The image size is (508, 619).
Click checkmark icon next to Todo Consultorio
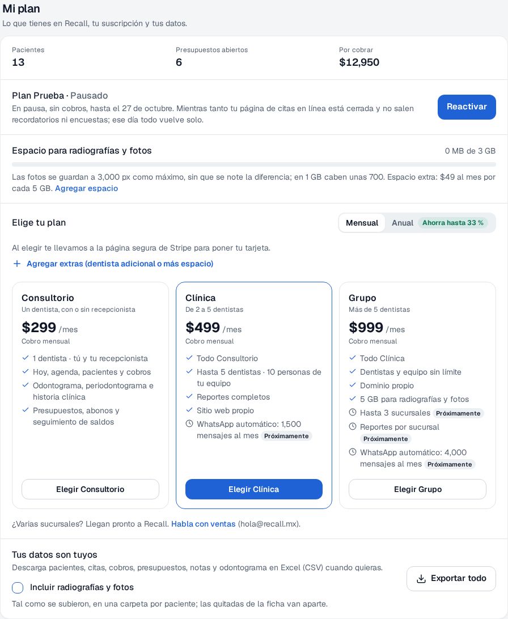click(x=189, y=358)
